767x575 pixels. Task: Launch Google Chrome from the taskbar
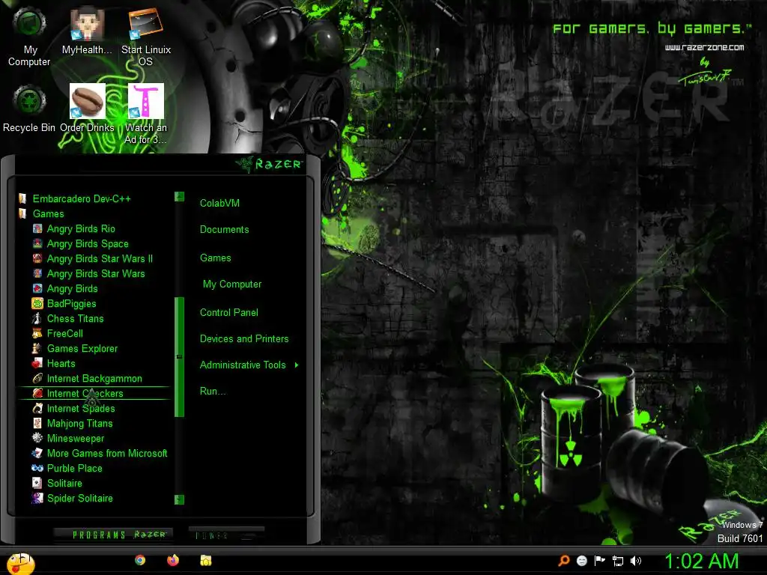140,560
